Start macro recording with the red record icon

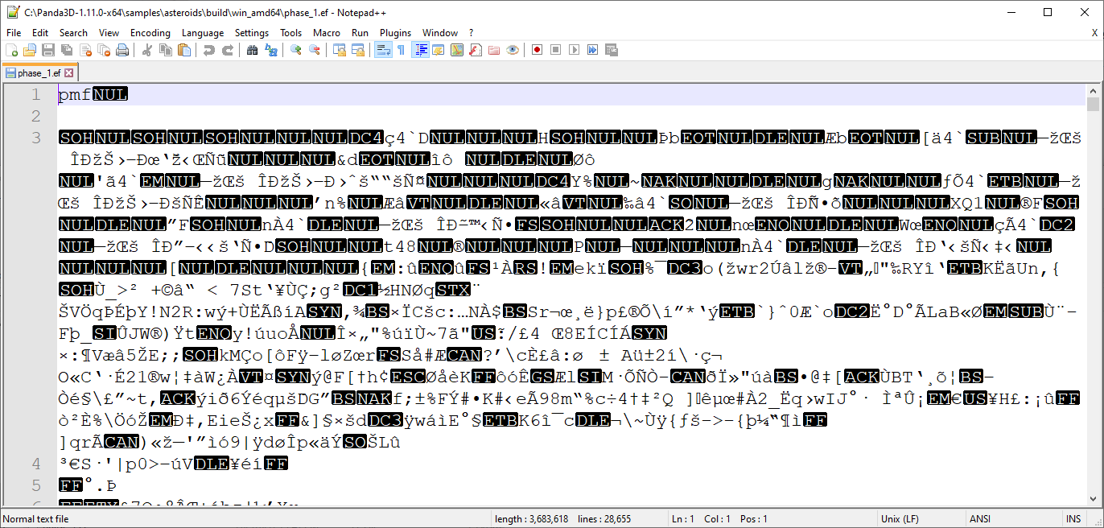coord(537,50)
